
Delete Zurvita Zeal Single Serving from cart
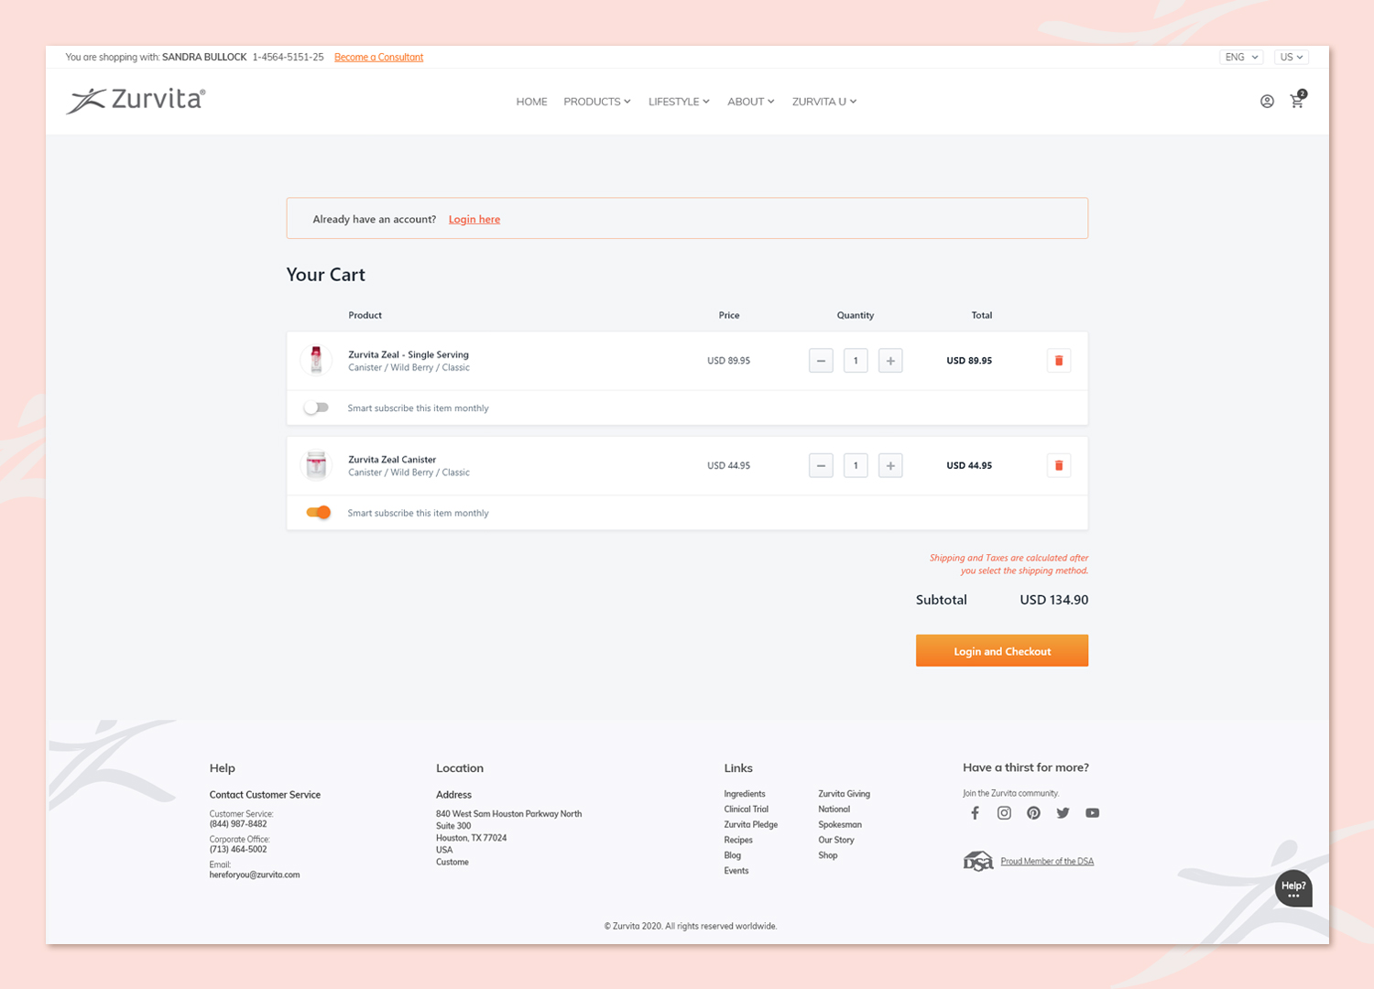point(1059,361)
